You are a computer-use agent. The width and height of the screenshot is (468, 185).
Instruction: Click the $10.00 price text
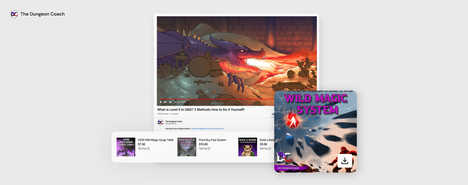click(203, 144)
